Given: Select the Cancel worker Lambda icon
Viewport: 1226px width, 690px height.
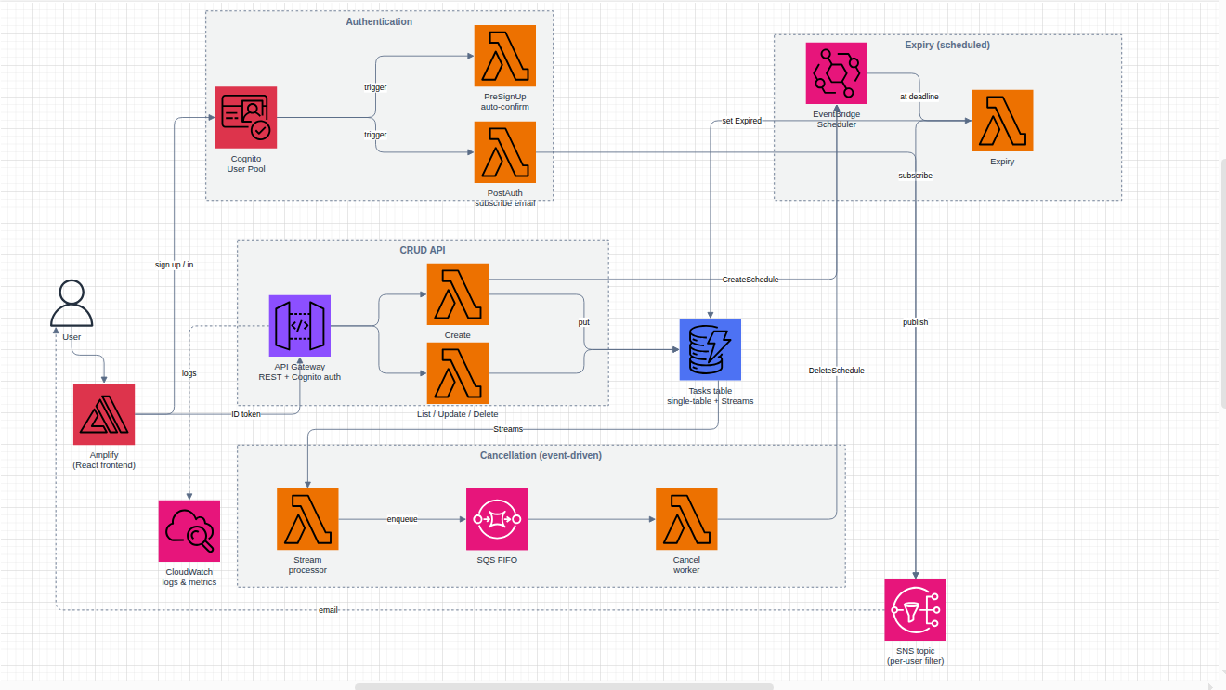Looking at the screenshot, I should pyautogui.click(x=686, y=519).
